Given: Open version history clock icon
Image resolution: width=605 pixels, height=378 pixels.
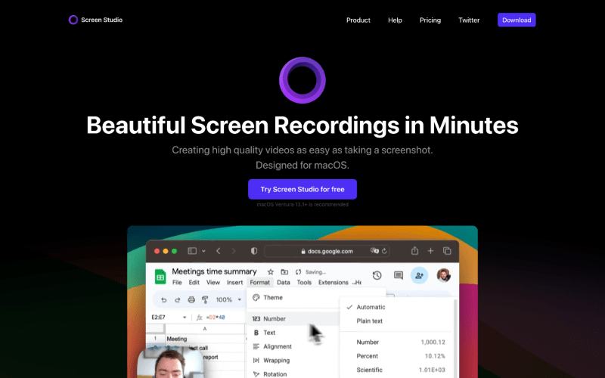Looking at the screenshot, I should coord(377,275).
